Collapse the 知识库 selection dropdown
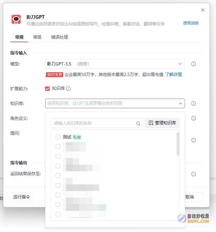The height and width of the screenshot is (232, 216). [181, 103]
